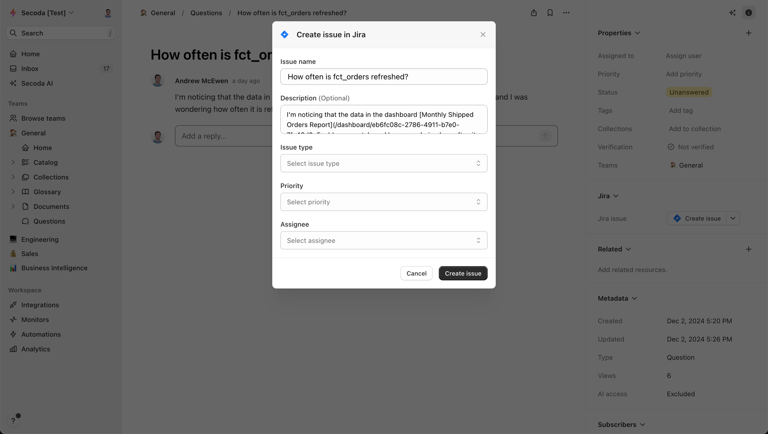Click the plus icon beside Related
This screenshot has height=434, width=768.
[749, 249]
